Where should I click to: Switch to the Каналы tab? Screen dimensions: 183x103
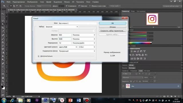(125, 68)
